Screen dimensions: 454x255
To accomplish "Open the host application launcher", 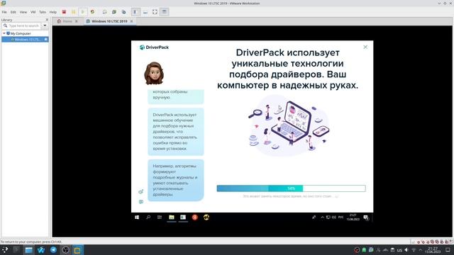I will pos(5,250).
